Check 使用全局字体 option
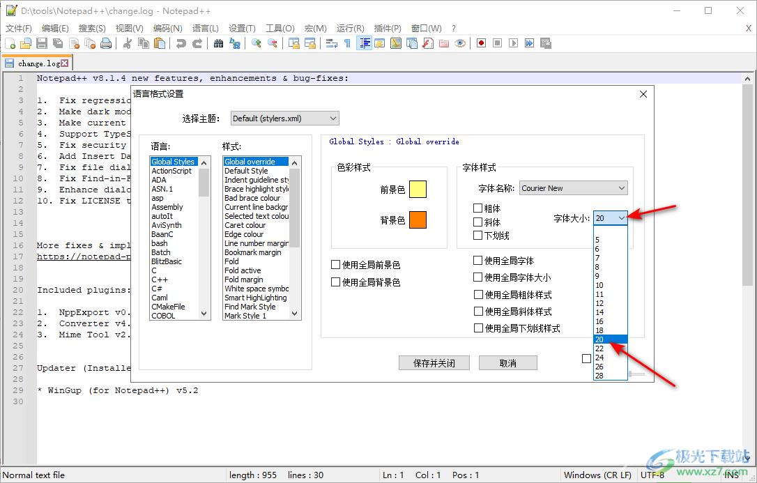Screen dimensions: 757x483 [x=478, y=261]
